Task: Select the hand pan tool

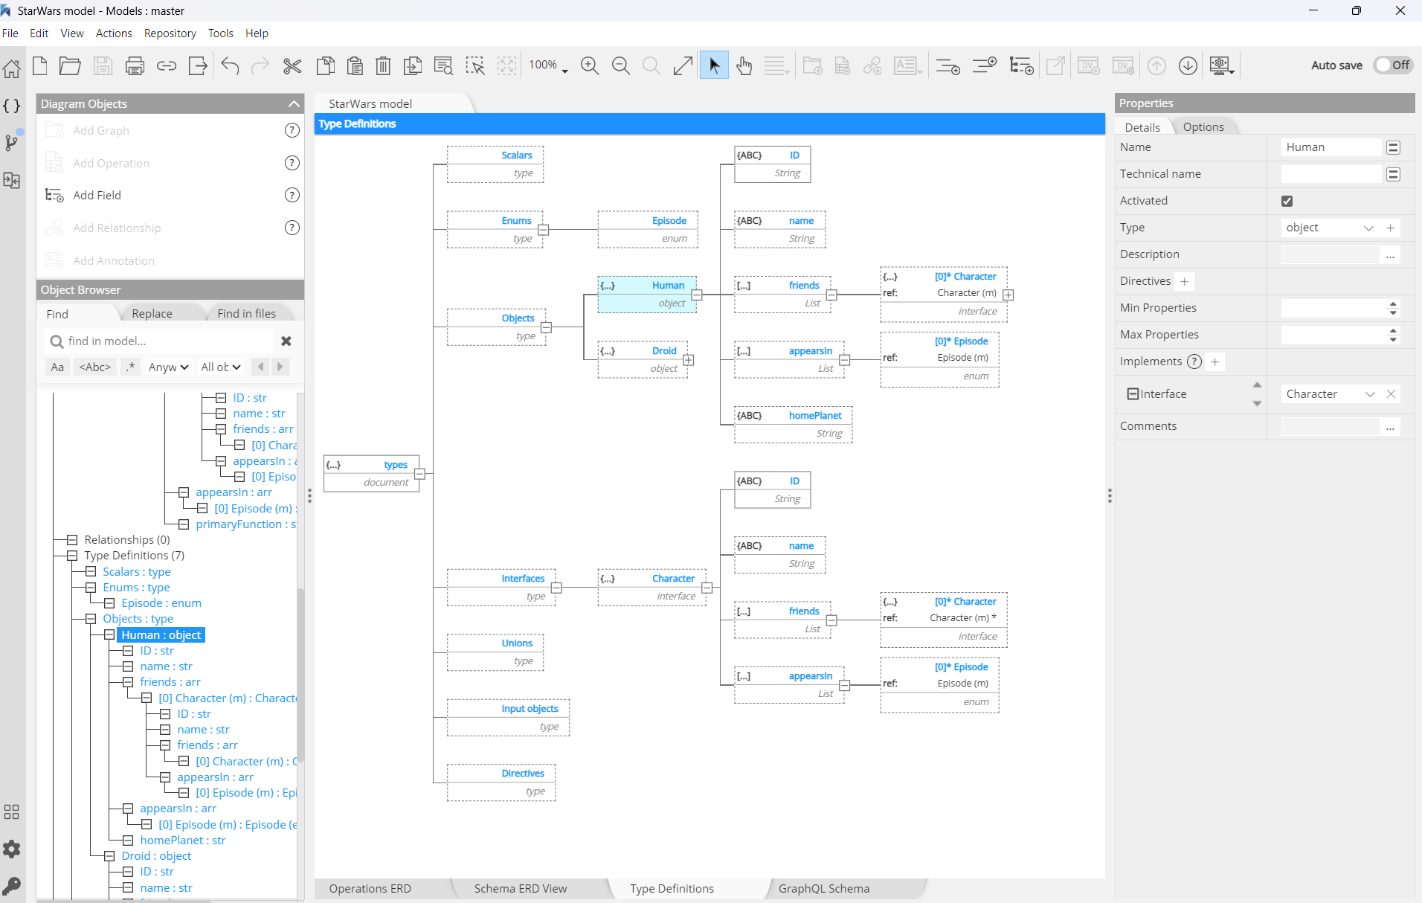Action: (744, 65)
